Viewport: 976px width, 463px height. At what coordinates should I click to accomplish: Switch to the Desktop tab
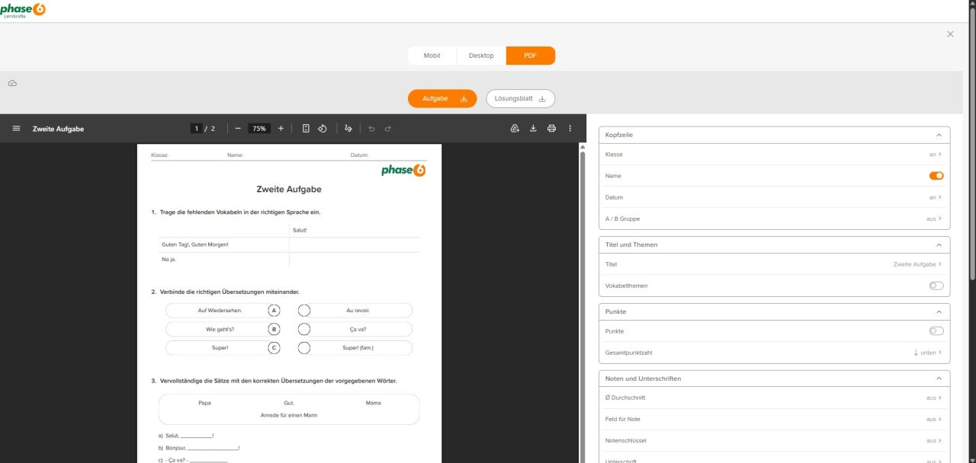tap(481, 56)
